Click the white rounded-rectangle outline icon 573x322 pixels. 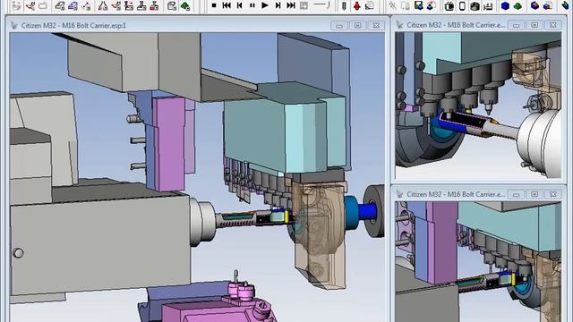[462, 6]
